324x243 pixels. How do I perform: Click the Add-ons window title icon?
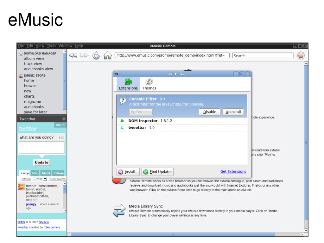(x=116, y=74)
